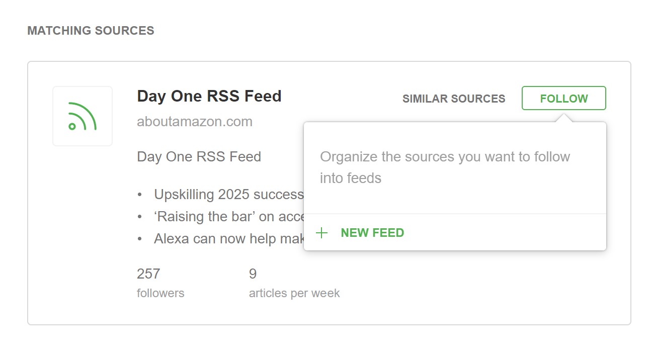Click the 'articles per week' label
Image resolution: width=651 pixels, height=358 pixels.
pyautogui.click(x=294, y=293)
